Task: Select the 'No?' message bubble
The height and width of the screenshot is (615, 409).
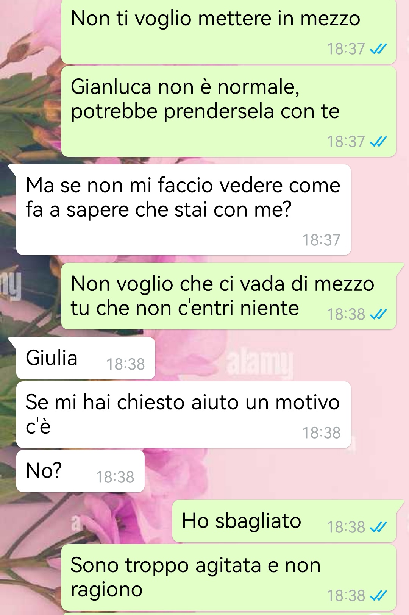Action: (x=80, y=471)
